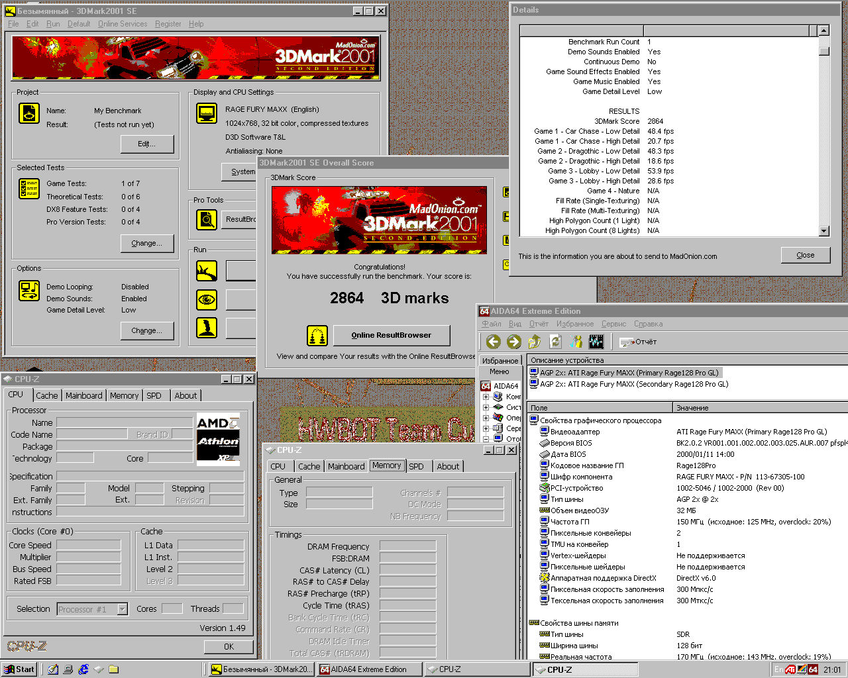Click the Details list scroll down arrow
The image size is (848, 678).
(823, 231)
